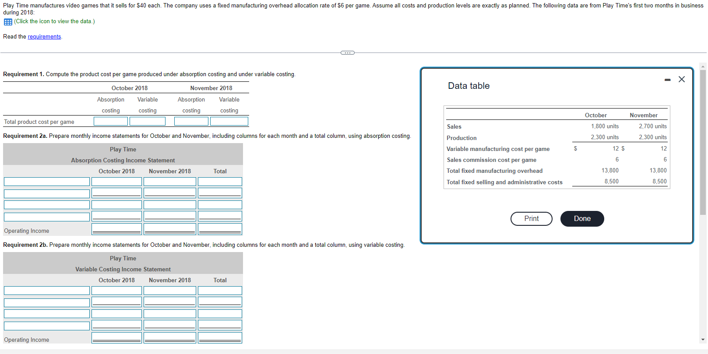Click second row November field in Absorption Costing statement

[170, 193]
